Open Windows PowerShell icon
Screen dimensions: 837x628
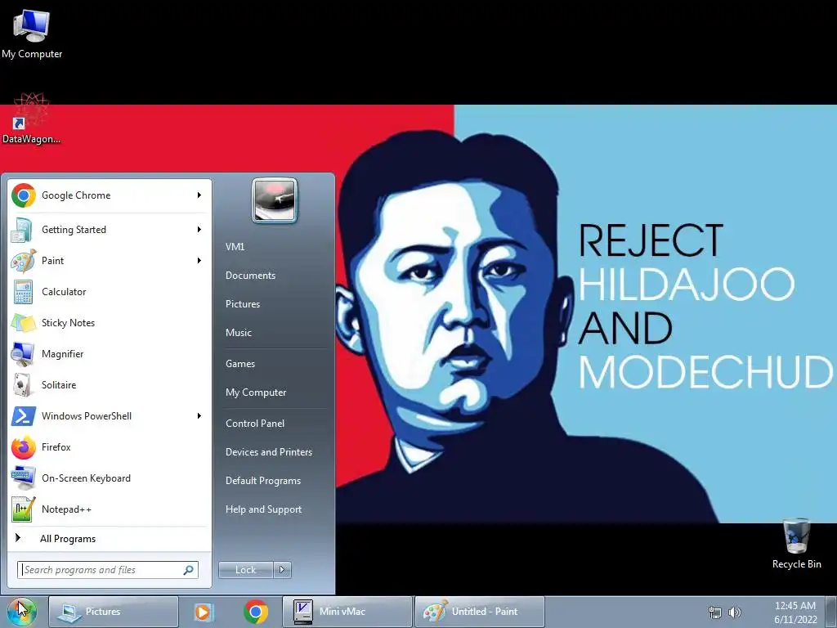(x=23, y=416)
